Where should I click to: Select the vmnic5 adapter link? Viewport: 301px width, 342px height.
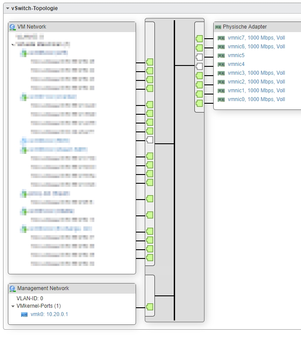236,55
